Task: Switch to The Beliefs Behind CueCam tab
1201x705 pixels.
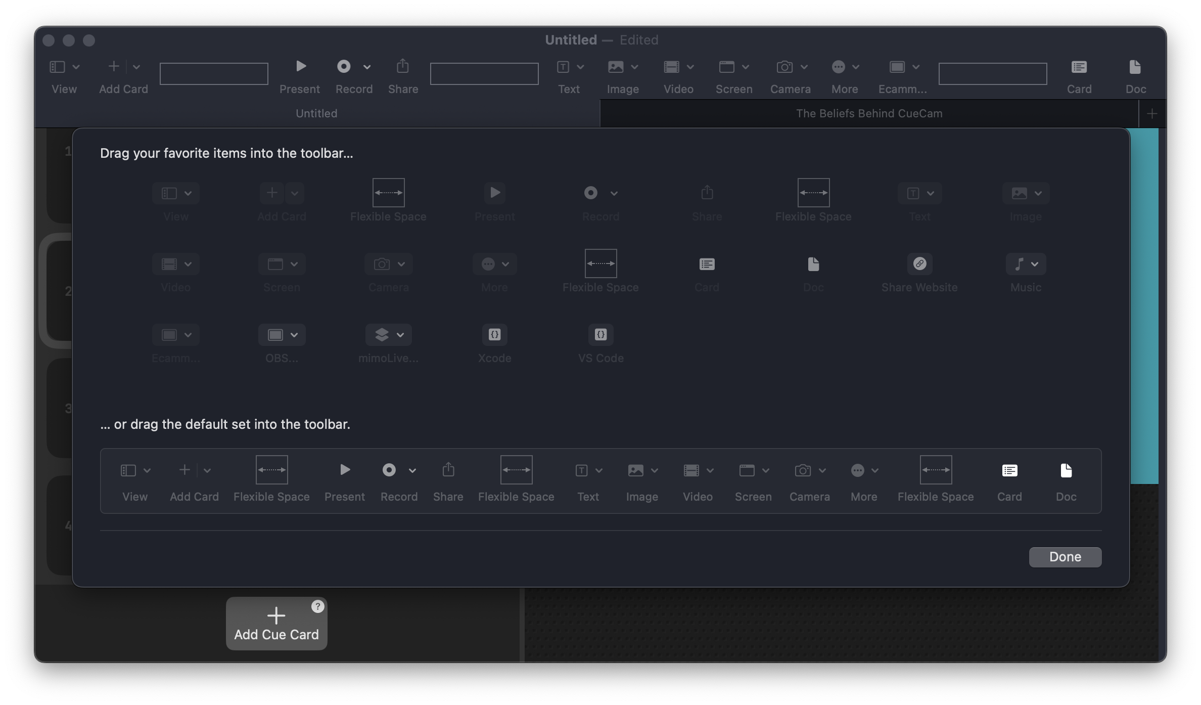Action: tap(869, 113)
